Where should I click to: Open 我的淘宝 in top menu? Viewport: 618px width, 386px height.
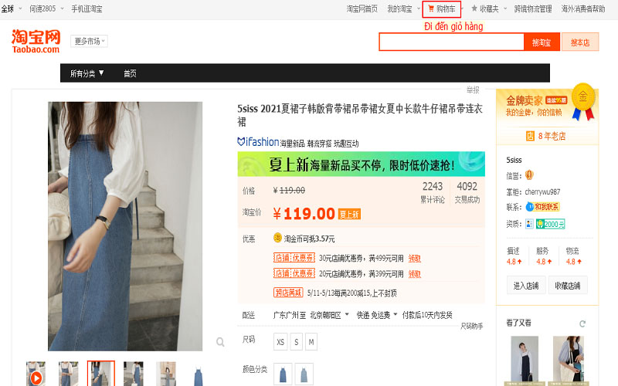(402, 8)
